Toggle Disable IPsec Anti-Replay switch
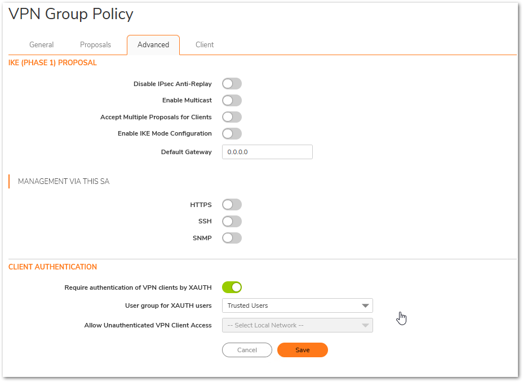This screenshot has height=382, width=523. 232,84
